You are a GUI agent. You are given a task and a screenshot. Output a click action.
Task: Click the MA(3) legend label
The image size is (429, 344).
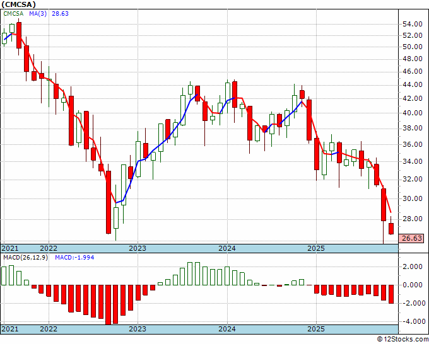tap(38, 13)
